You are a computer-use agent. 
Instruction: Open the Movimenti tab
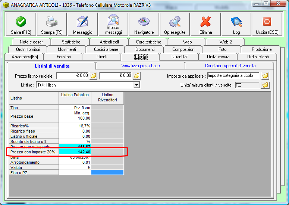point(67,49)
